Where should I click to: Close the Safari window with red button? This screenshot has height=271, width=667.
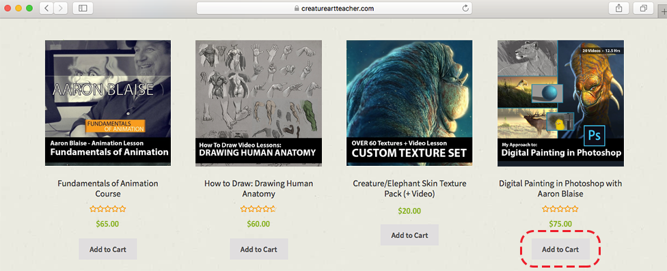pos(8,8)
